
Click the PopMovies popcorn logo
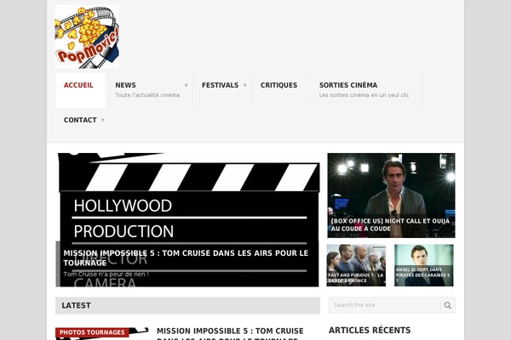[x=87, y=37]
